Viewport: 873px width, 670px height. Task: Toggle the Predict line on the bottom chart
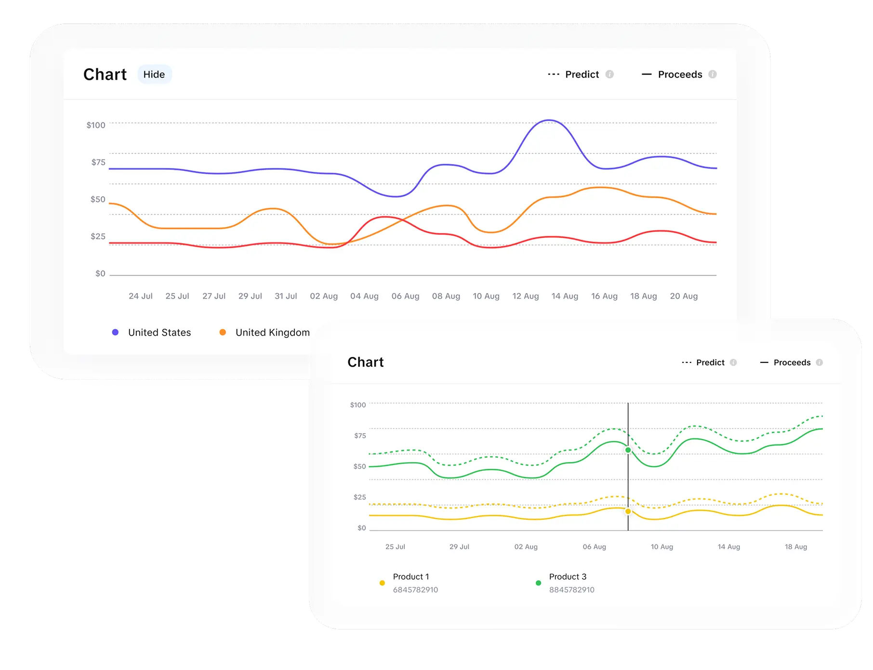coord(709,362)
